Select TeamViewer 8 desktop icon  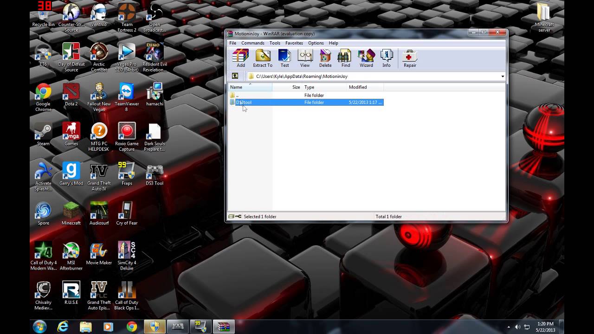point(127,97)
